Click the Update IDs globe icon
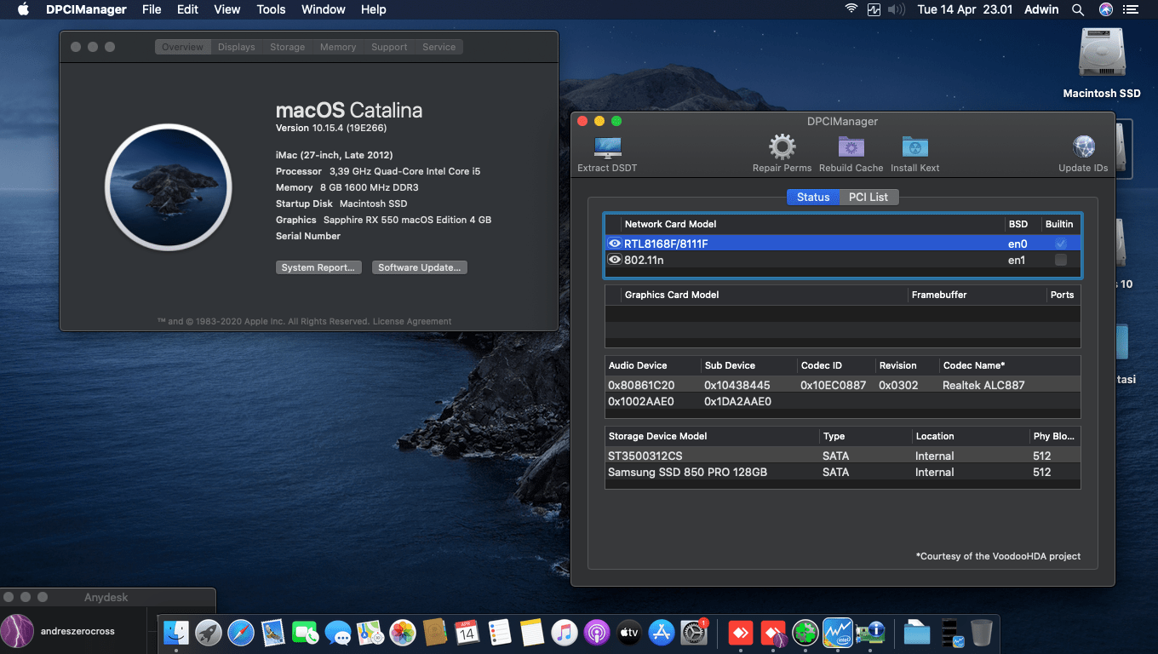This screenshot has height=654, width=1158. click(1083, 146)
